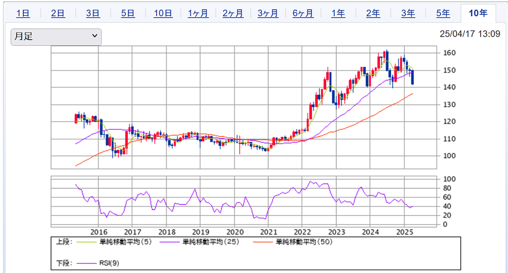Switch to the 1日 time range tab
Screen dimensions: 508x273
pyautogui.click(x=23, y=14)
